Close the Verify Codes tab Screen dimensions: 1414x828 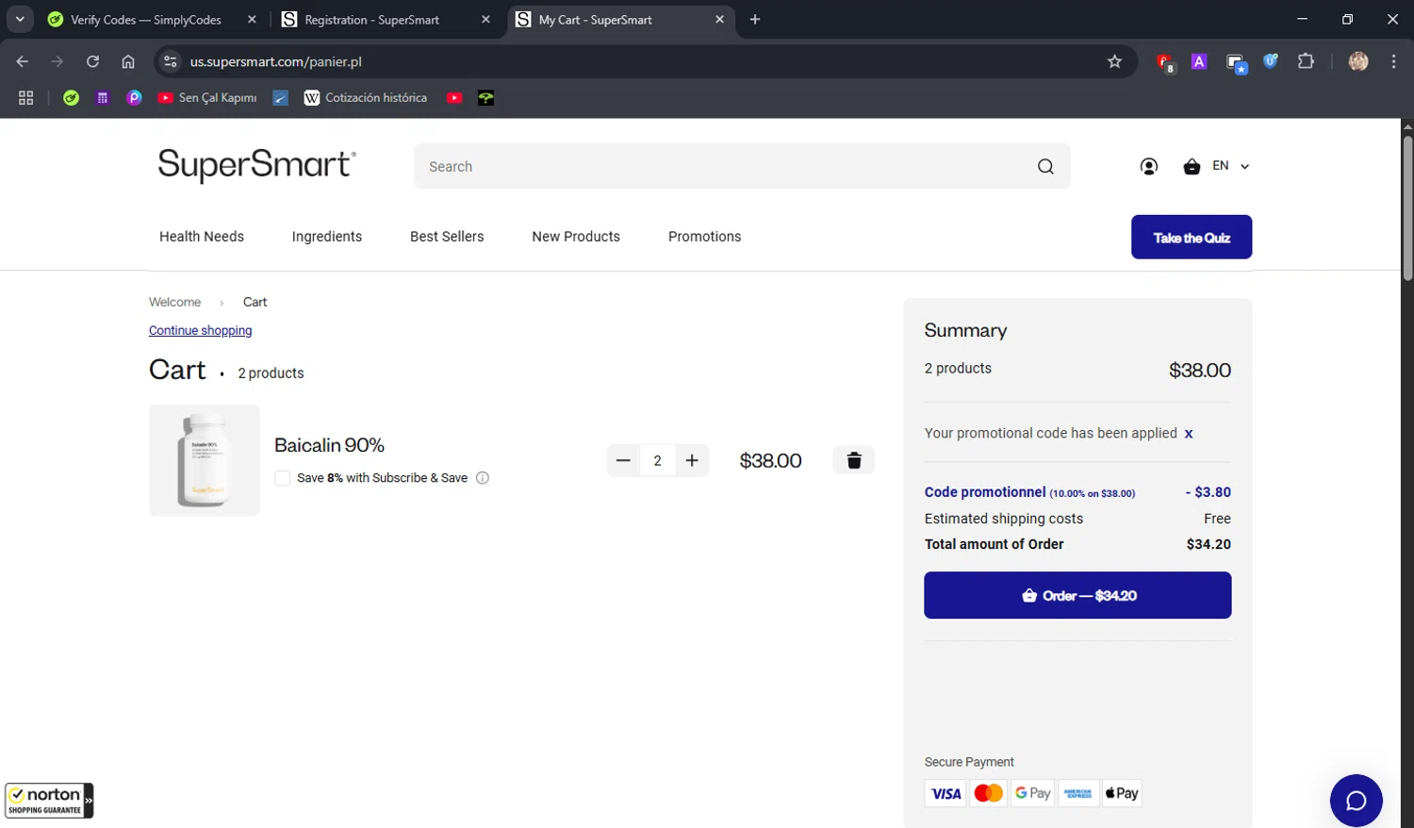(252, 20)
